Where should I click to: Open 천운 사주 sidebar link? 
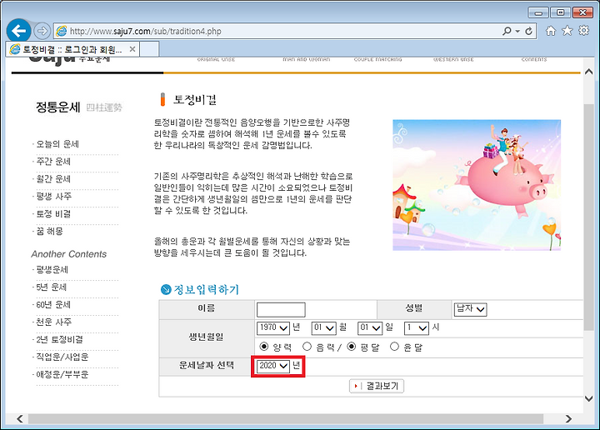pos(53,322)
